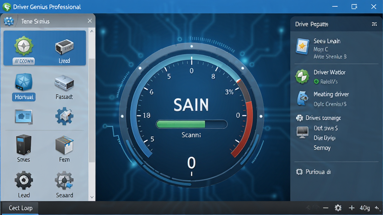
Task: Select the Dut swe S item
Action: (326, 128)
